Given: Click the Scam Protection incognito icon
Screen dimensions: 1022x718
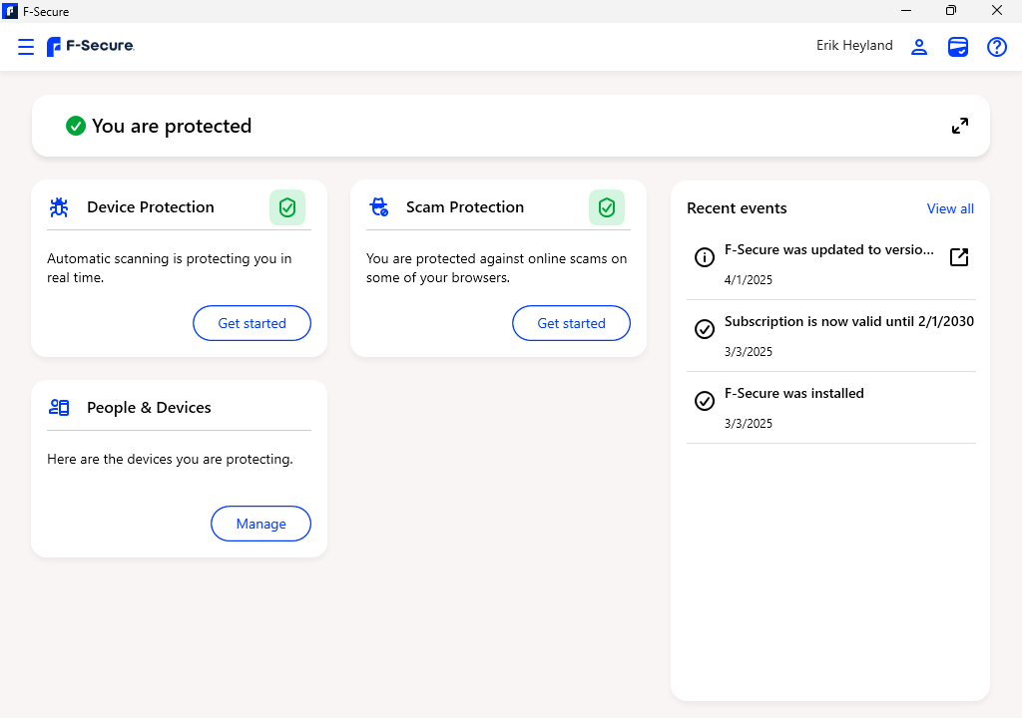Looking at the screenshot, I should [379, 207].
